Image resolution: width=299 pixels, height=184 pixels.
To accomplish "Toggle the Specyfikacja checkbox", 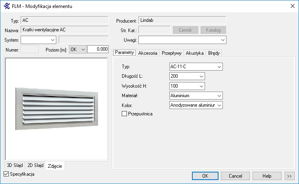I will coord(6,174).
